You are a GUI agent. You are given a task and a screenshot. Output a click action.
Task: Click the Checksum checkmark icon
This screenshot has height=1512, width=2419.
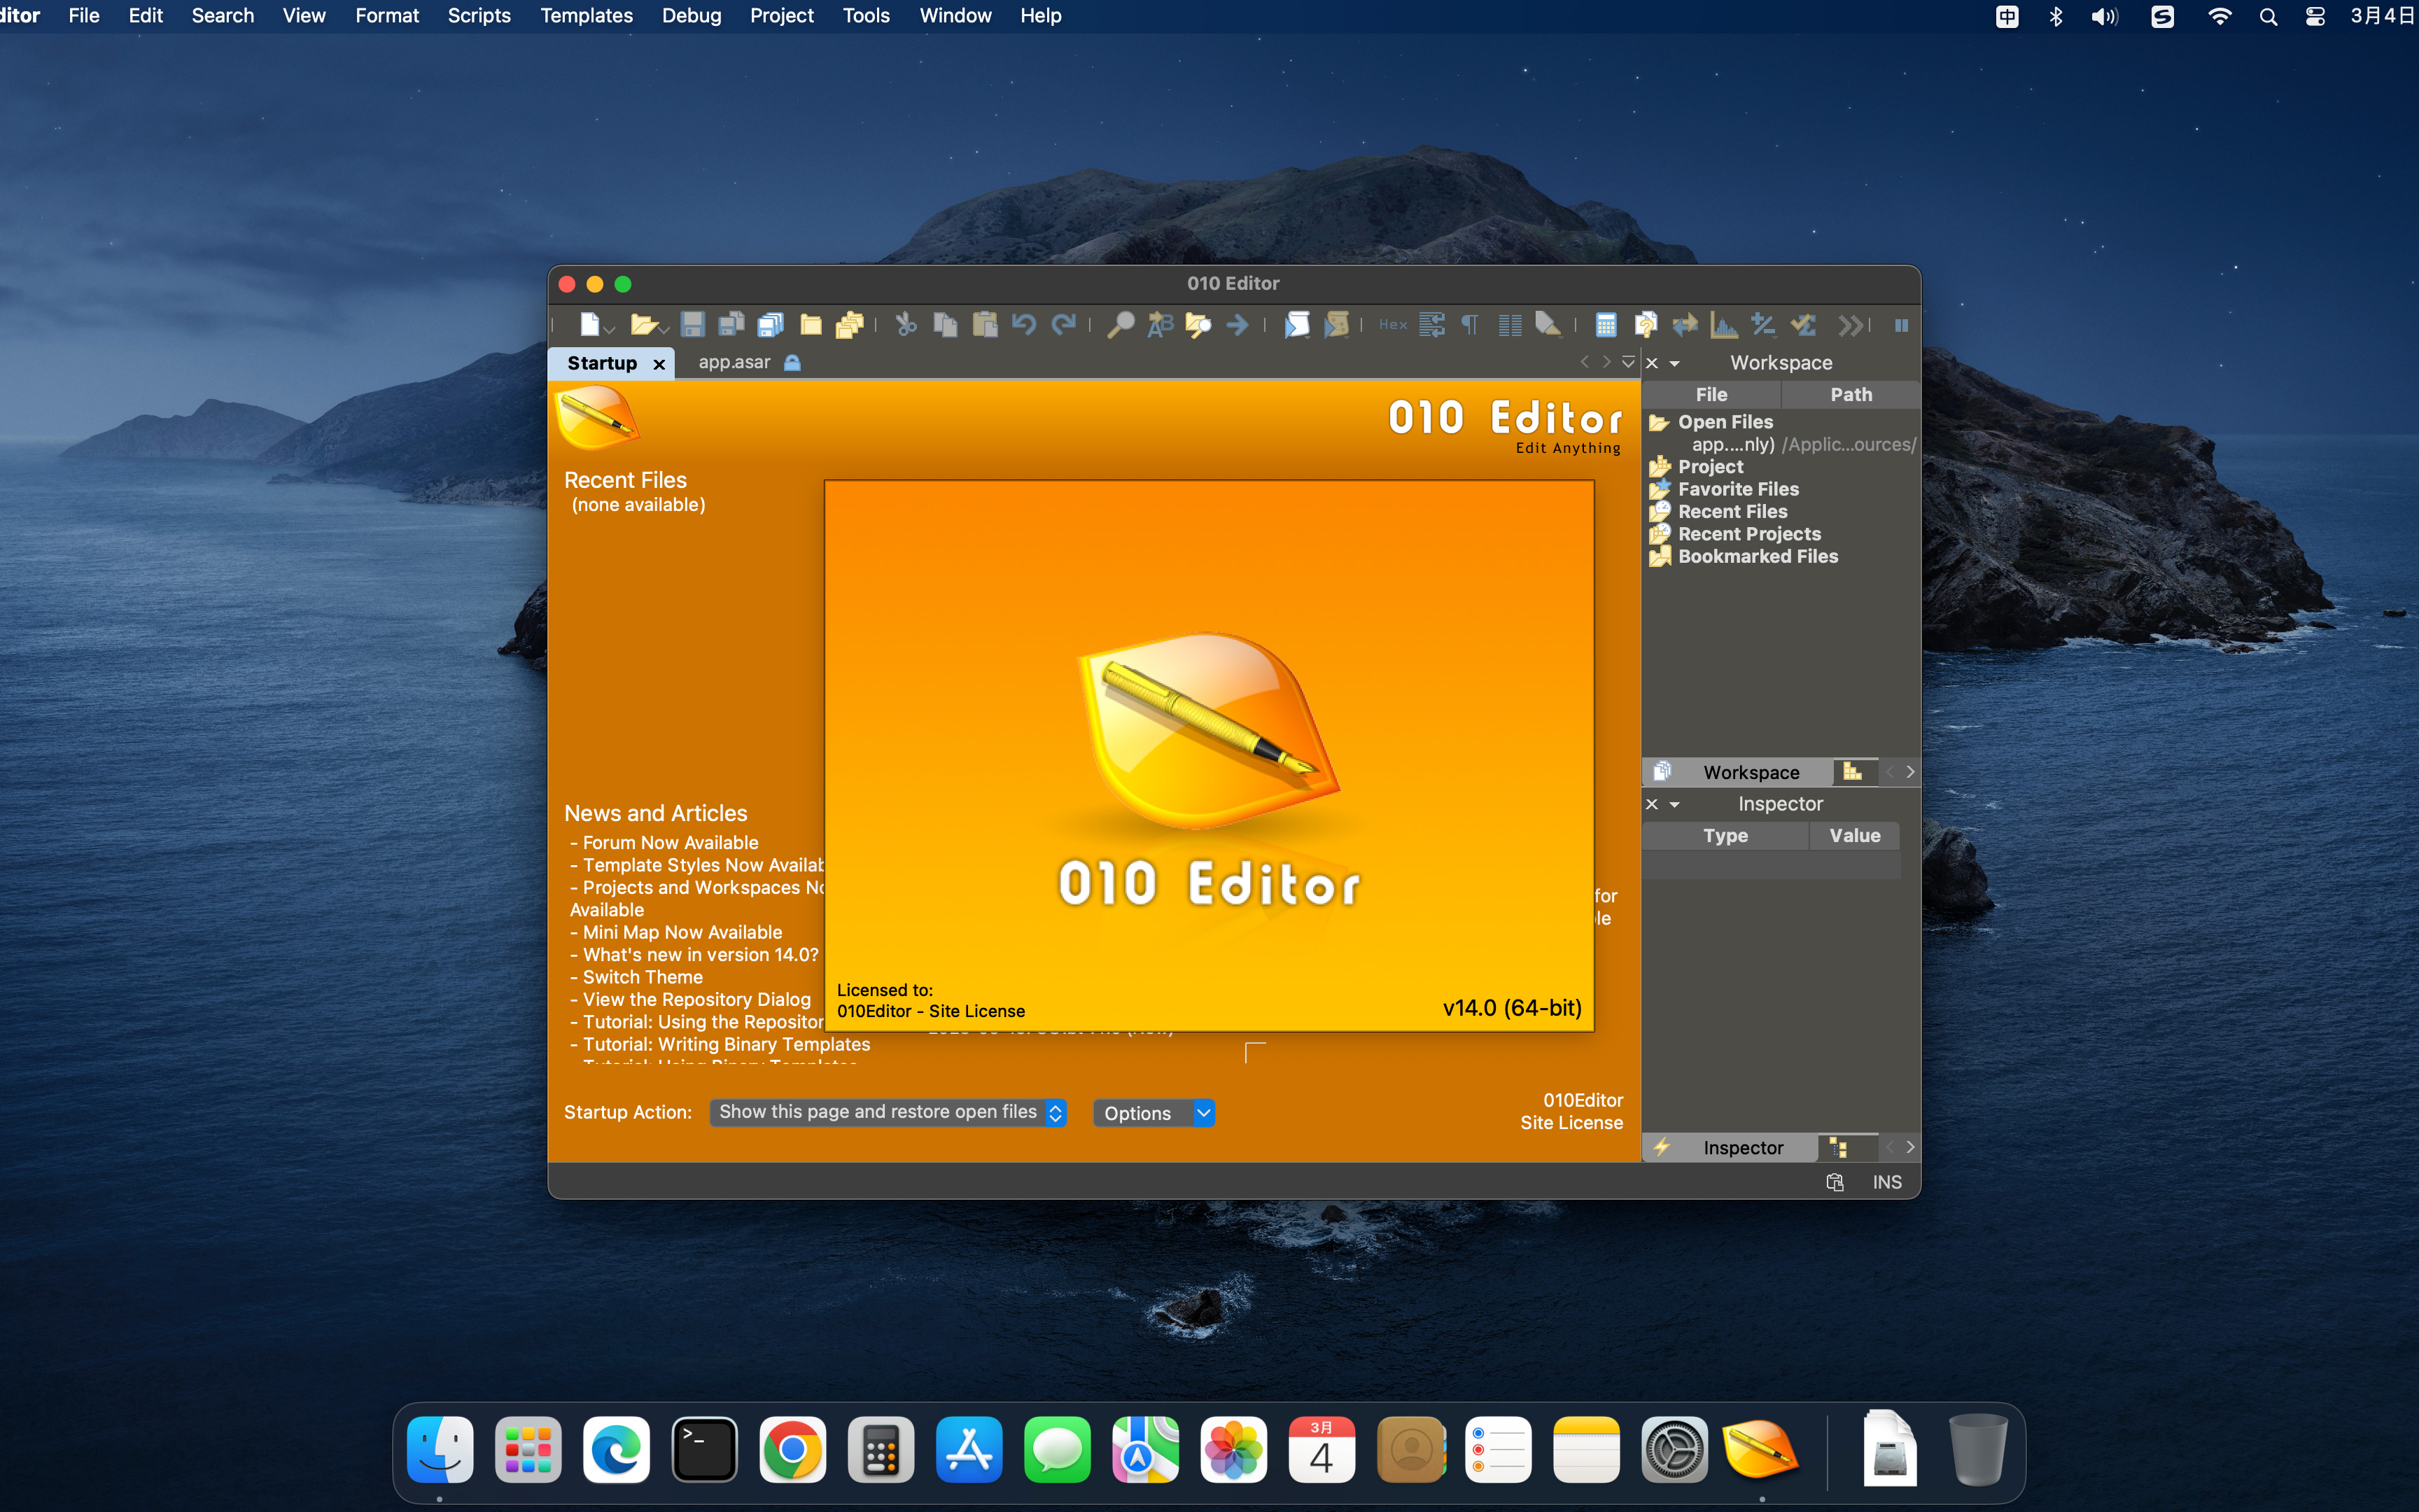[1803, 325]
